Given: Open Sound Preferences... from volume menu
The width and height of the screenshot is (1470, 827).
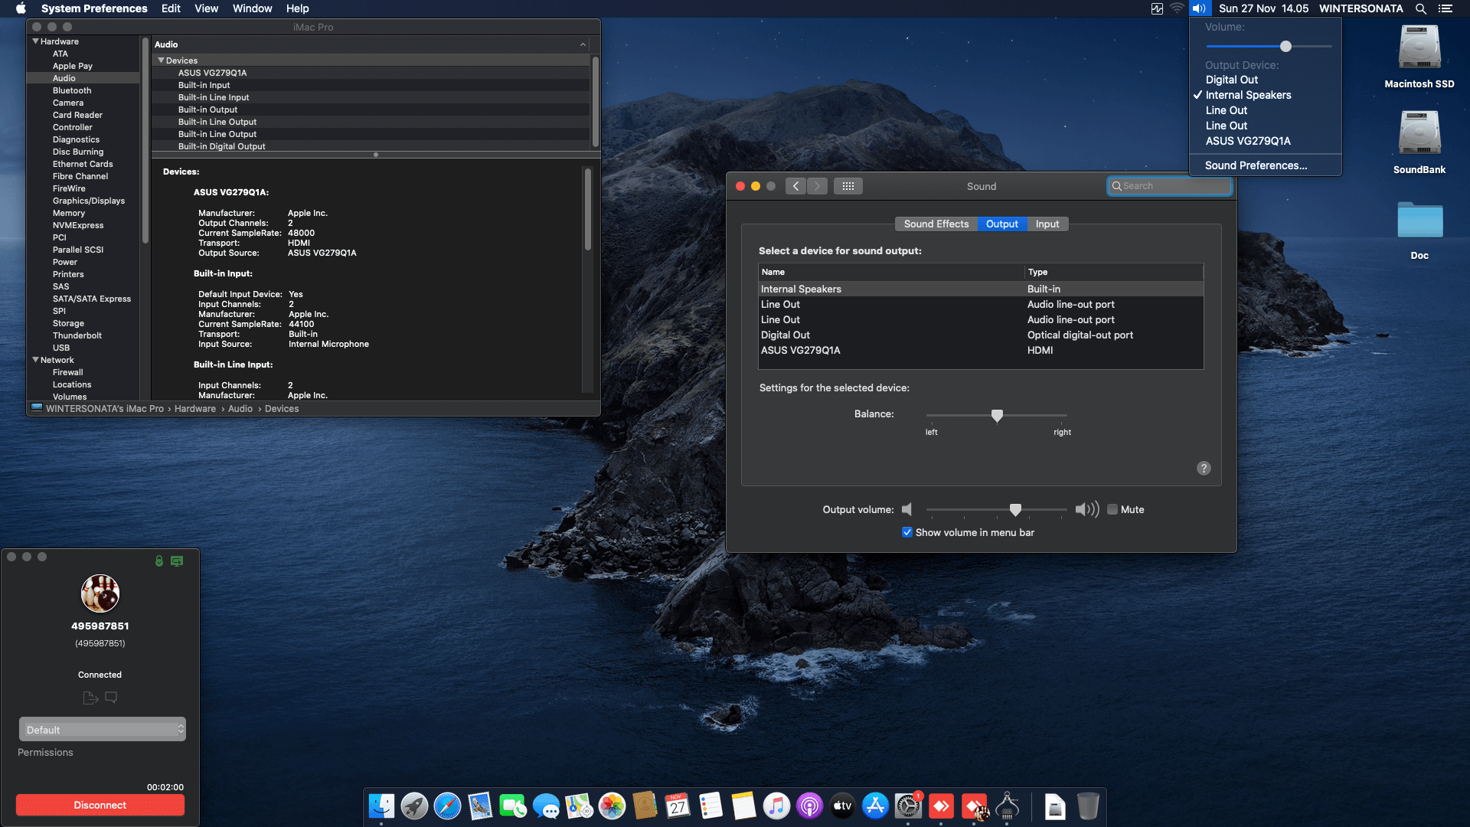Looking at the screenshot, I should click(1256, 165).
